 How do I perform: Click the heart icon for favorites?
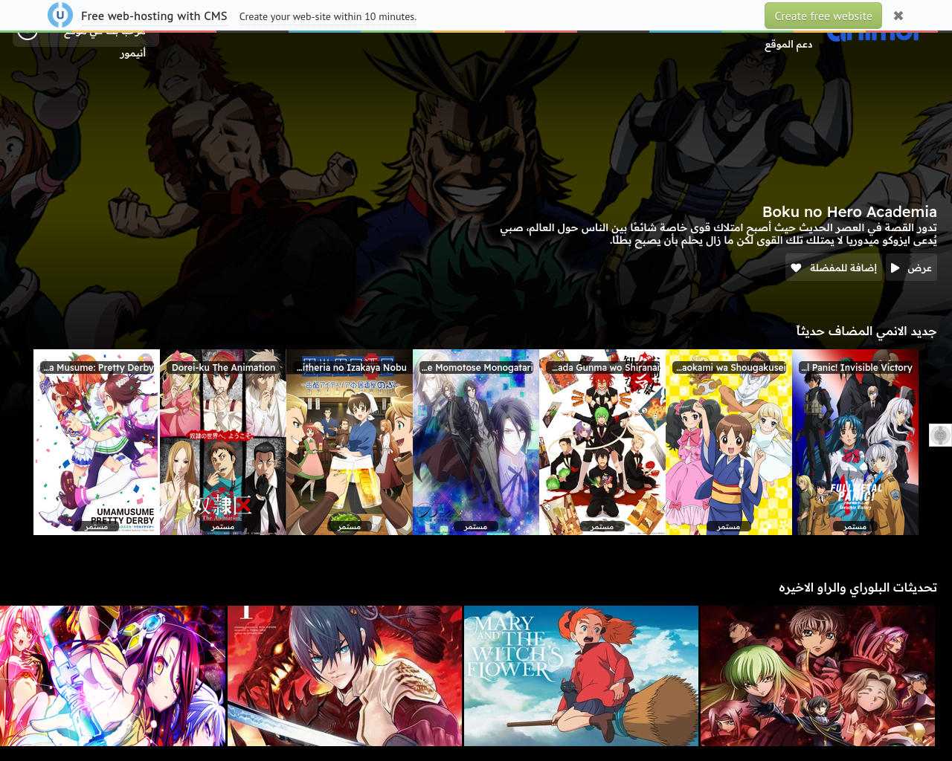[796, 268]
